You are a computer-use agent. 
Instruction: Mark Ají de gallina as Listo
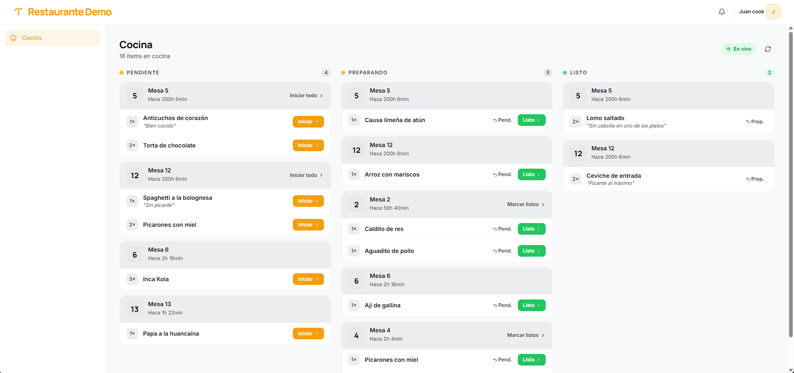[532, 305]
